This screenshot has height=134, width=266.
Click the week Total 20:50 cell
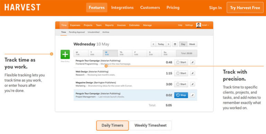tap(187, 53)
